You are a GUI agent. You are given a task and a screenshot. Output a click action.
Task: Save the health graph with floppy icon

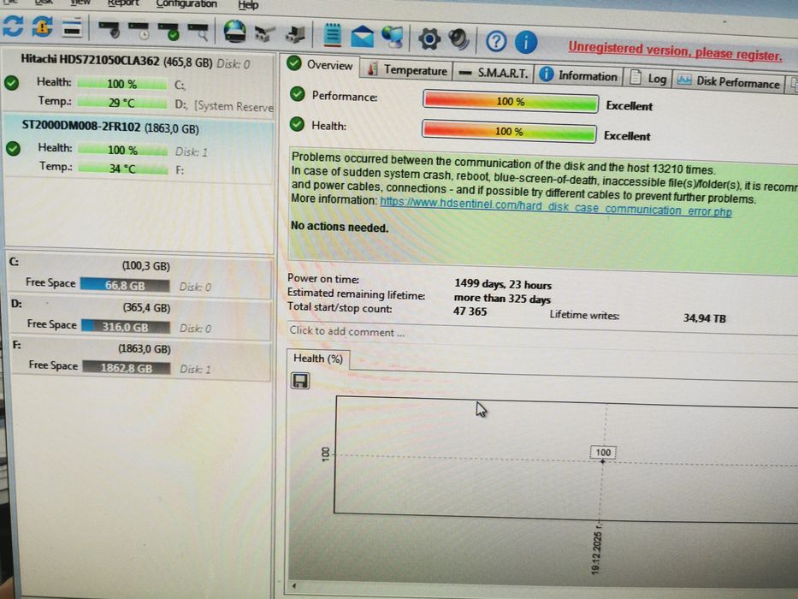299,381
